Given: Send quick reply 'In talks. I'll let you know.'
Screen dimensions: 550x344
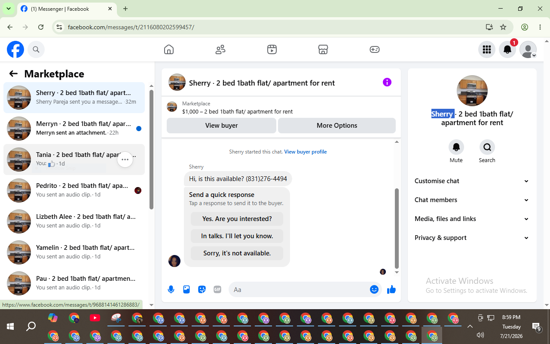Looking at the screenshot, I should 237,236.
